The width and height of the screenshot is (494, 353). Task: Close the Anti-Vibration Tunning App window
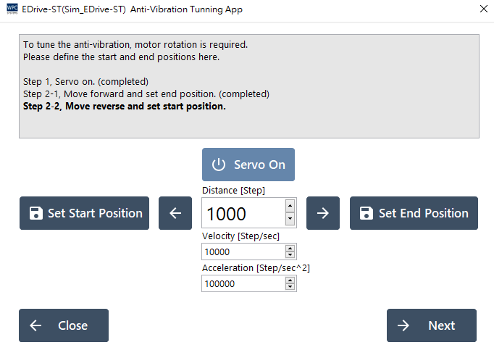[483, 9]
